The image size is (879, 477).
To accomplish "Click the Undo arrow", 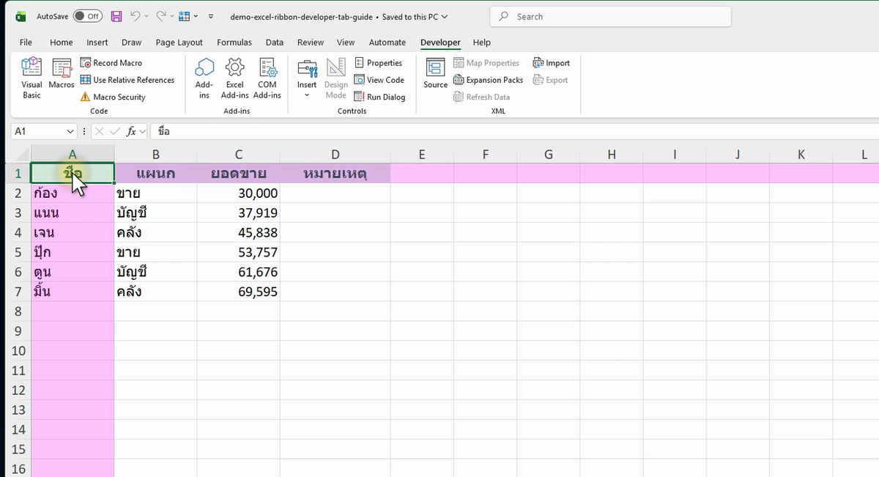I will tap(135, 16).
